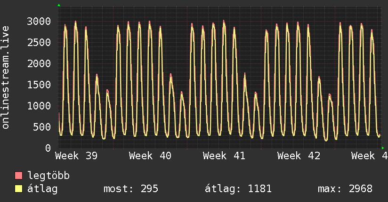Select the átlag legend label beside yellow swatch
Viewport: 388px width, 202px height.
42,189
